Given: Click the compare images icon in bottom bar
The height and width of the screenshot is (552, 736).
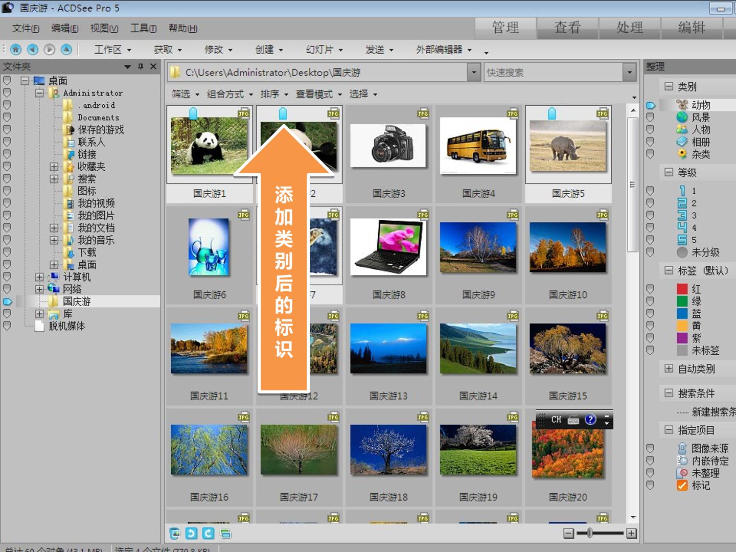Looking at the screenshot, I should pyautogui.click(x=225, y=534).
